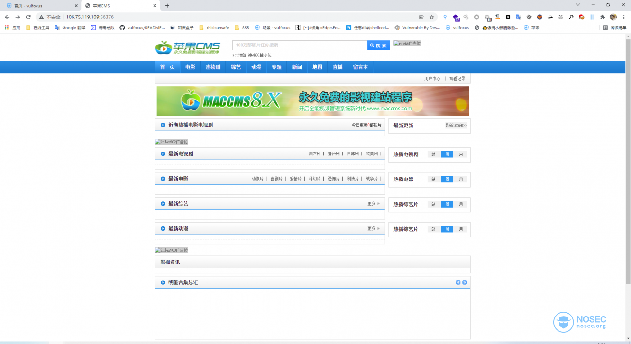Click the 苹果CMS site logo
631x344 pixels.
188,48
